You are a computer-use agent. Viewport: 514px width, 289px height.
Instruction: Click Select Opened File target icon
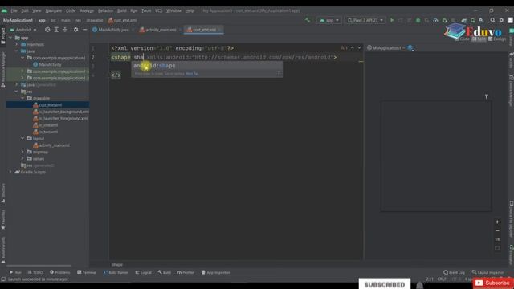[47, 30]
